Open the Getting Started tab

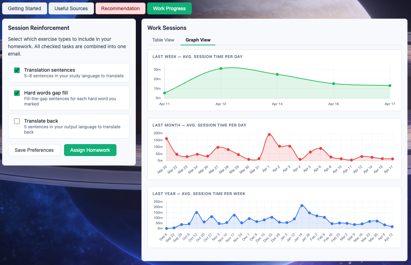[25, 8]
